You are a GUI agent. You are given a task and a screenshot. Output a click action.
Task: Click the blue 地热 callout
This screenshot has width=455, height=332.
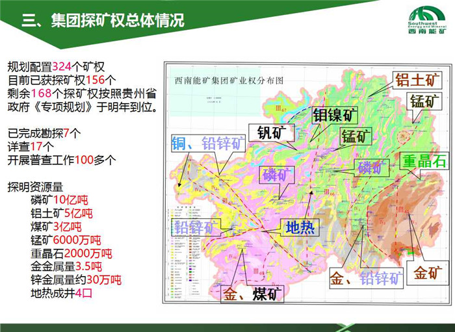coord(300,227)
